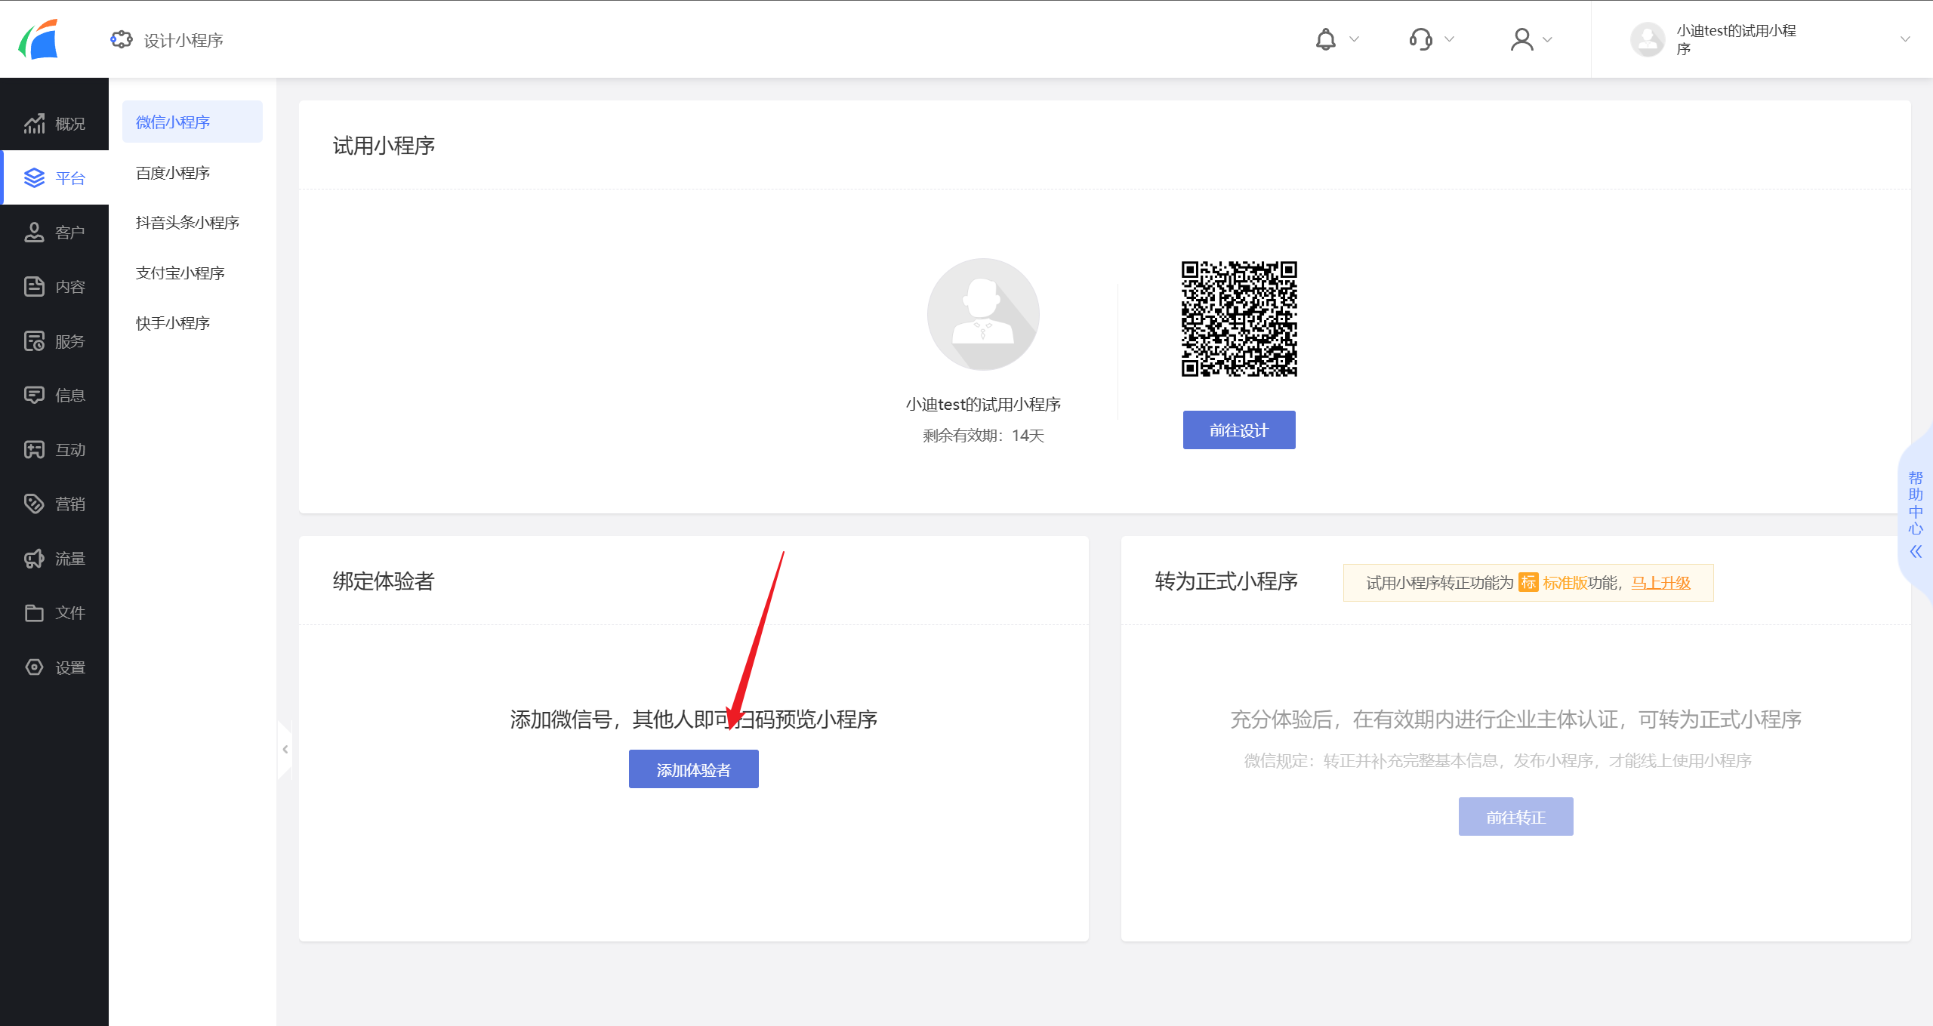This screenshot has width=1933, height=1026.
Task: Click the 前往设计 button
Action: pyautogui.click(x=1238, y=430)
